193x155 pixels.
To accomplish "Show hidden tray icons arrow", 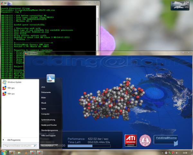I will coord(162,153).
